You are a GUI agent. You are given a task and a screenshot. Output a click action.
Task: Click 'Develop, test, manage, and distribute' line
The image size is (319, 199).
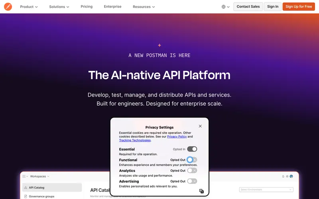click(x=159, y=95)
